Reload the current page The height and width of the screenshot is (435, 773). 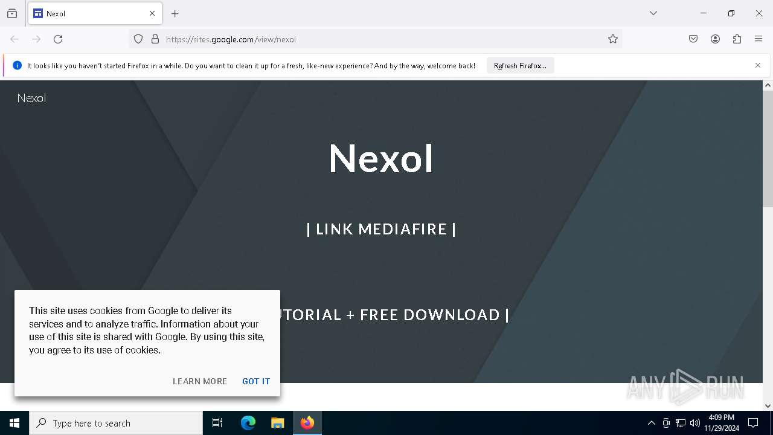[x=58, y=39]
